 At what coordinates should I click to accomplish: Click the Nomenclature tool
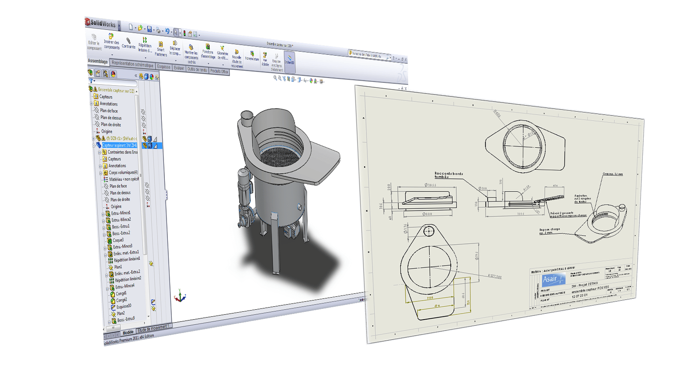(x=252, y=56)
